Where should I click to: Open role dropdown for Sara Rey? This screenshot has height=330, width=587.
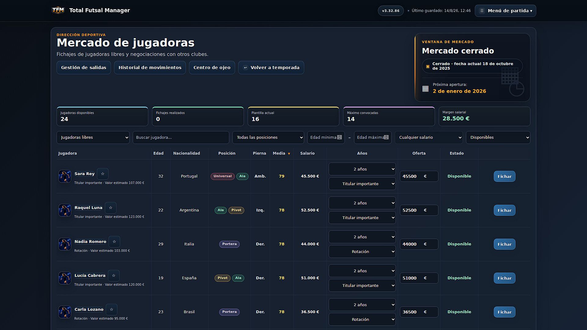coord(362,184)
